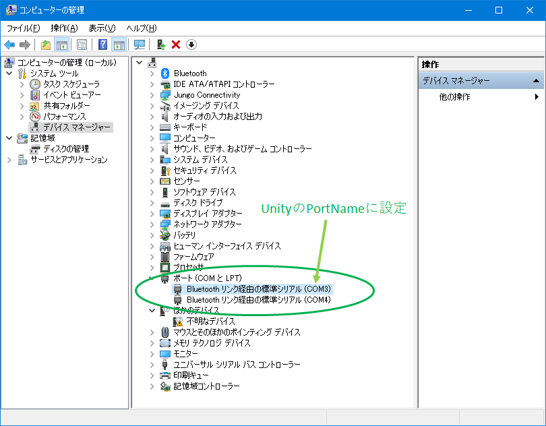Screen dimensions: 546x426
Task: Click the Task Scheduler clock icon
Action: point(35,84)
